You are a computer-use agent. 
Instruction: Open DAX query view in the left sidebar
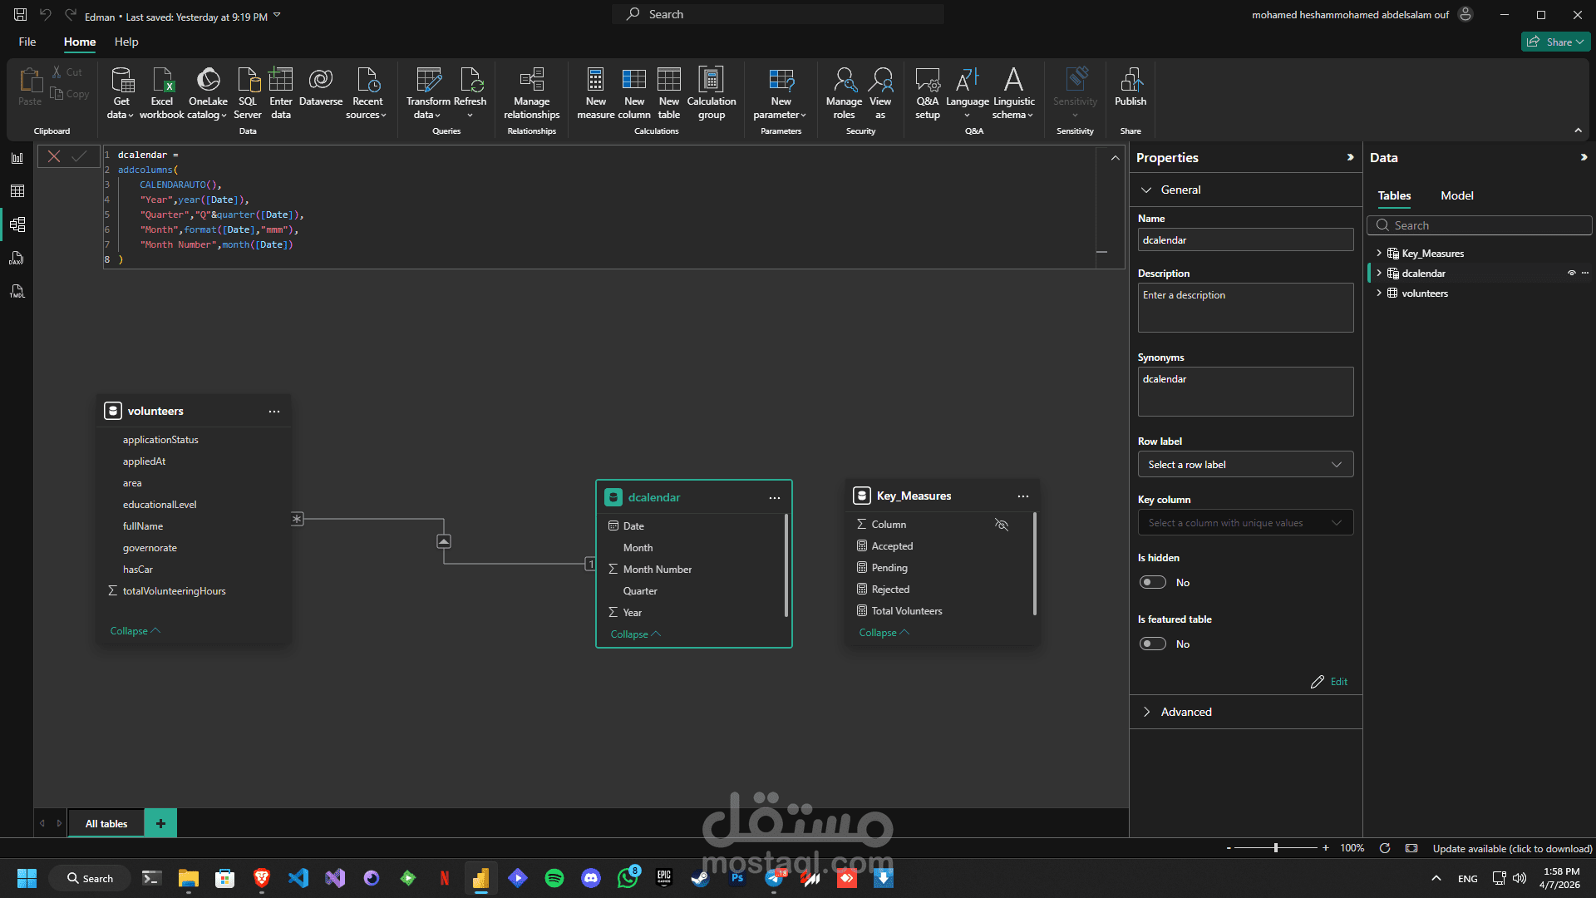(x=17, y=258)
